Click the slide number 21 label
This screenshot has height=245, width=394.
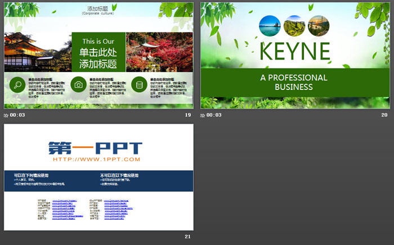[x=188, y=237]
